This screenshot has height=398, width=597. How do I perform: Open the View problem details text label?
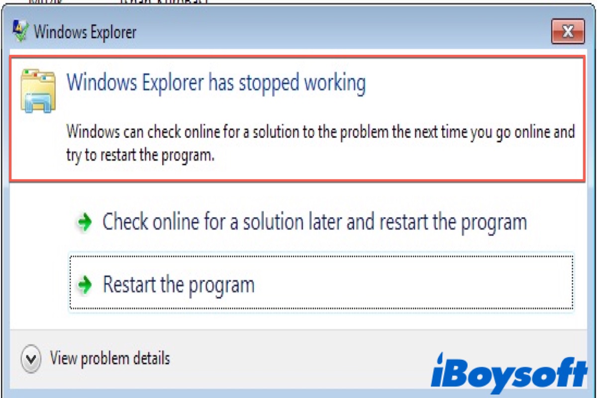110,358
